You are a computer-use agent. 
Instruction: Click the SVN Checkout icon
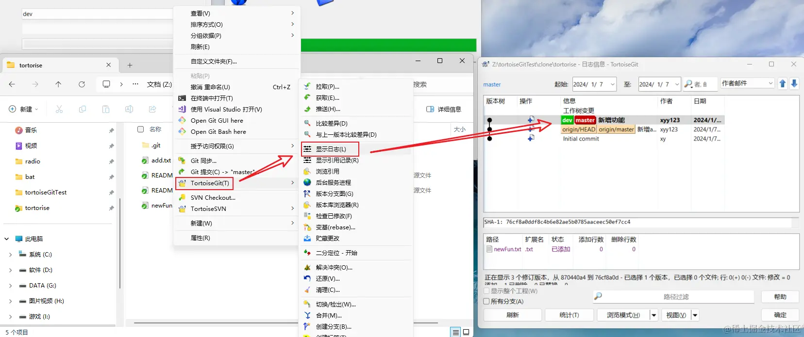tap(182, 197)
